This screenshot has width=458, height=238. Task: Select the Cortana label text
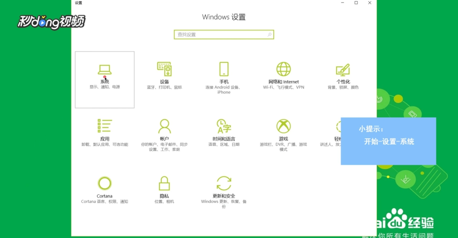click(105, 196)
